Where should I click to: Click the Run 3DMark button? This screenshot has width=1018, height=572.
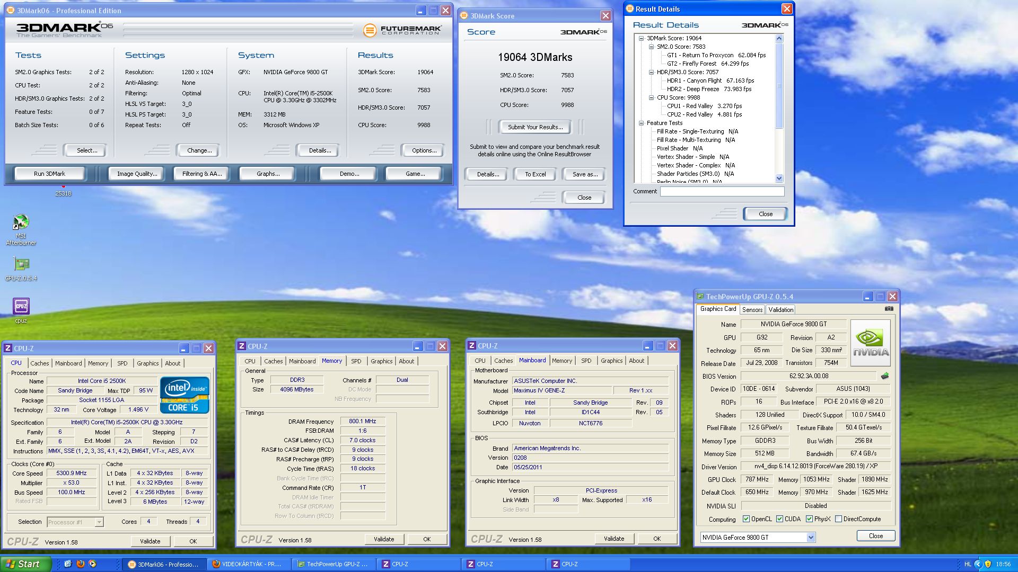click(x=49, y=174)
